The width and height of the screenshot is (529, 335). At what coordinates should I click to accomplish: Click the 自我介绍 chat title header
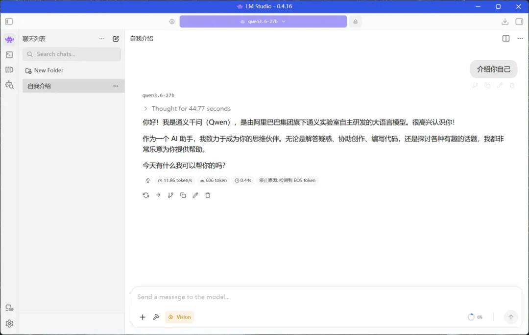click(142, 39)
